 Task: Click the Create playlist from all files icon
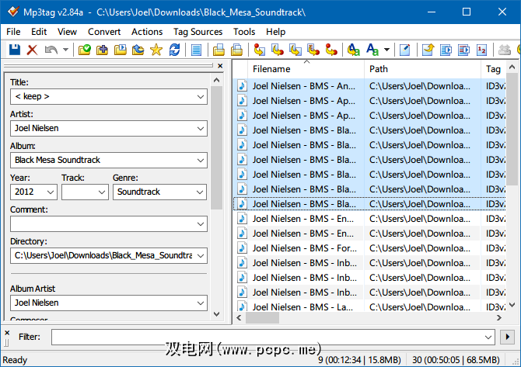pos(446,50)
